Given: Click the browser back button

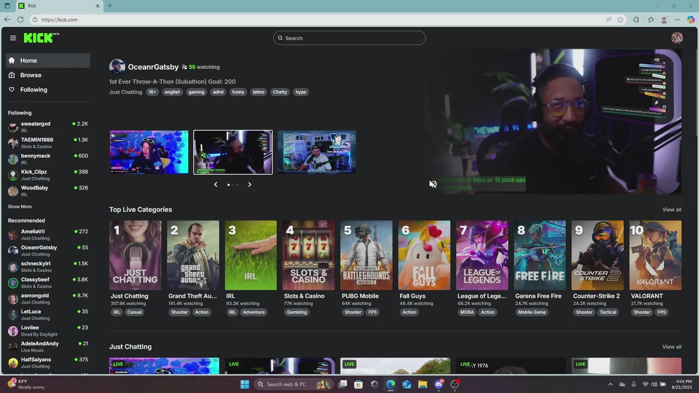Looking at the screenshot, I should coord(7,20).
